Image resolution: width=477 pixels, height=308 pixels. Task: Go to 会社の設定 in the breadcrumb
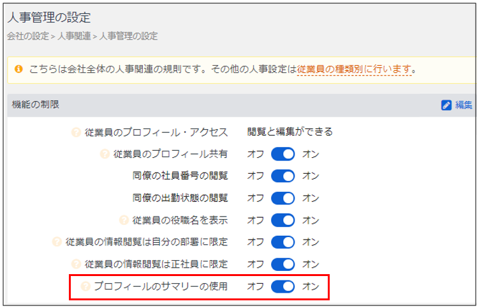(28, 36)
